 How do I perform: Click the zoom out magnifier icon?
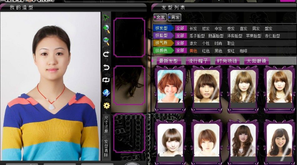tap(106, 41)
